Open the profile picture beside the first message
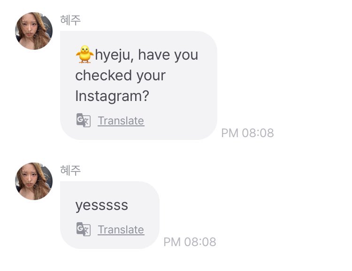Image resolution: width=352 pixels, height=271 pixels. pos(34,31)
